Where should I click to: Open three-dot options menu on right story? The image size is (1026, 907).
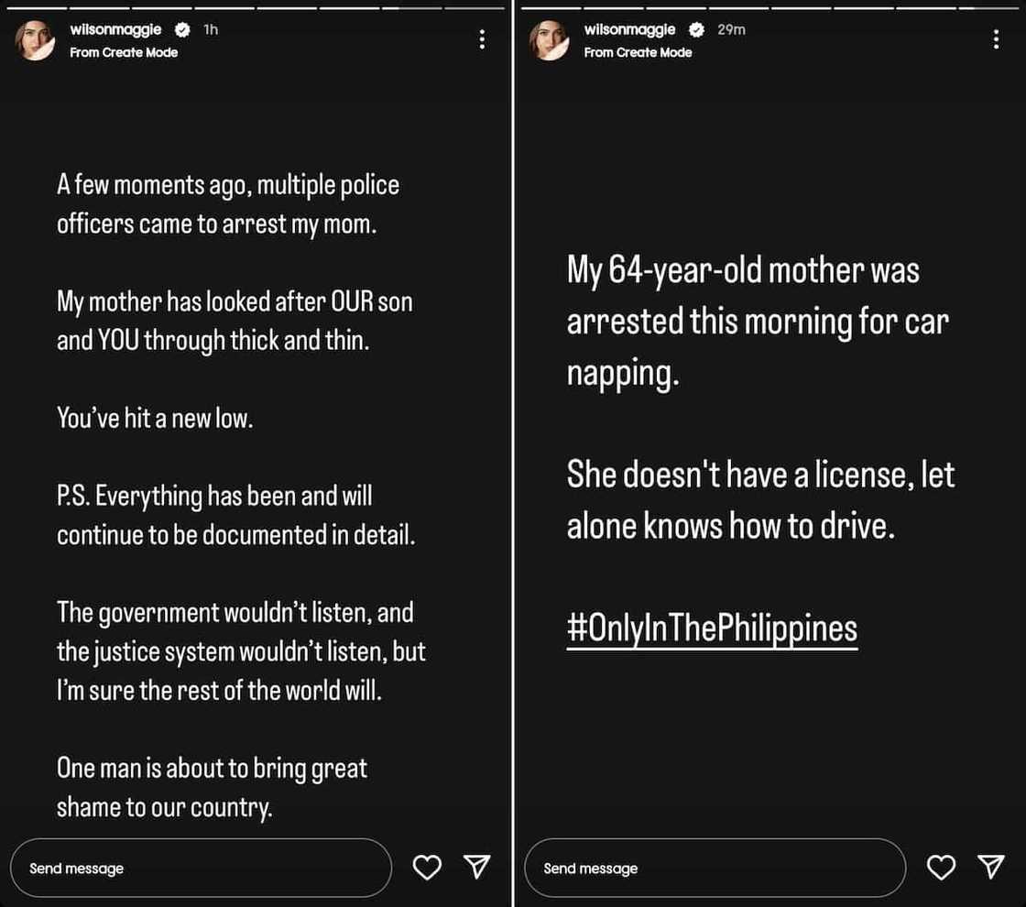click(996, 39)
